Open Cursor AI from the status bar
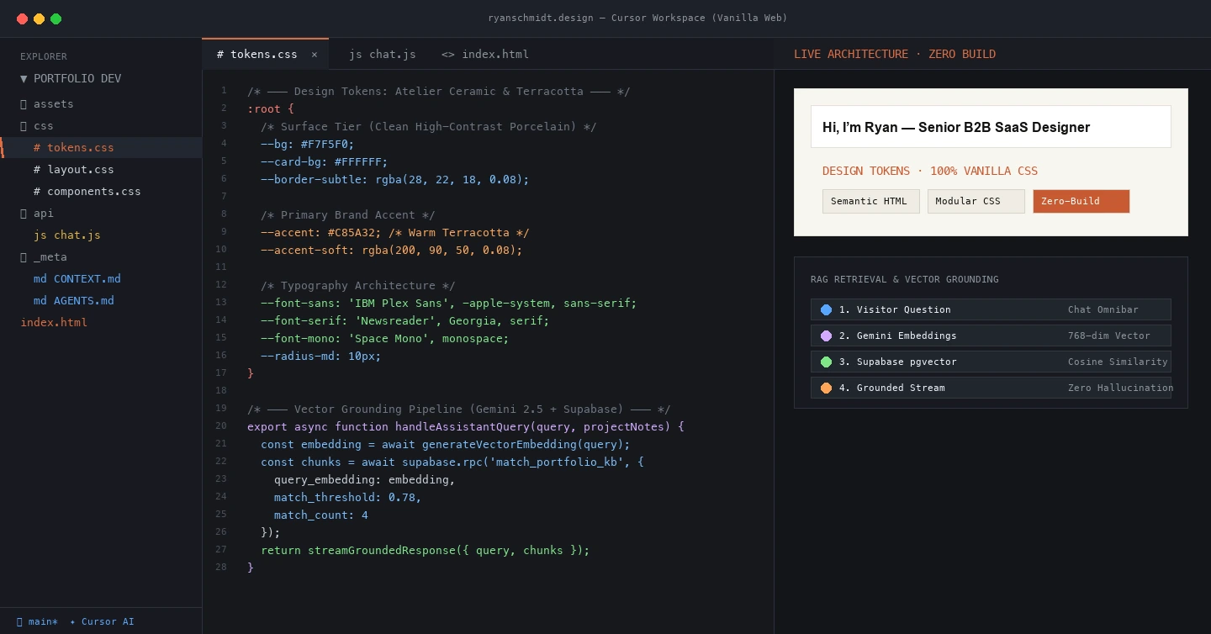Image resolution: width=1211 pixels, height=634 pixels. (102, 622)
